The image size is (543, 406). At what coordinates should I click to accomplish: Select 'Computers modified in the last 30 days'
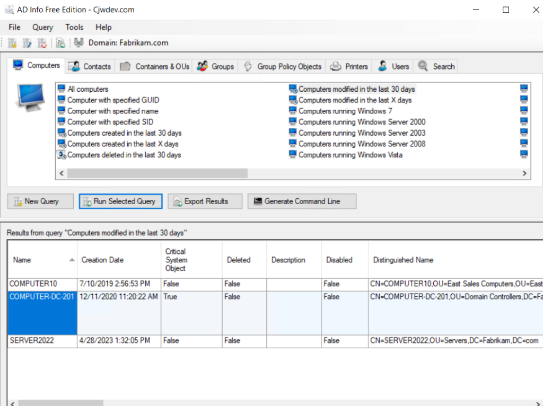352,89
